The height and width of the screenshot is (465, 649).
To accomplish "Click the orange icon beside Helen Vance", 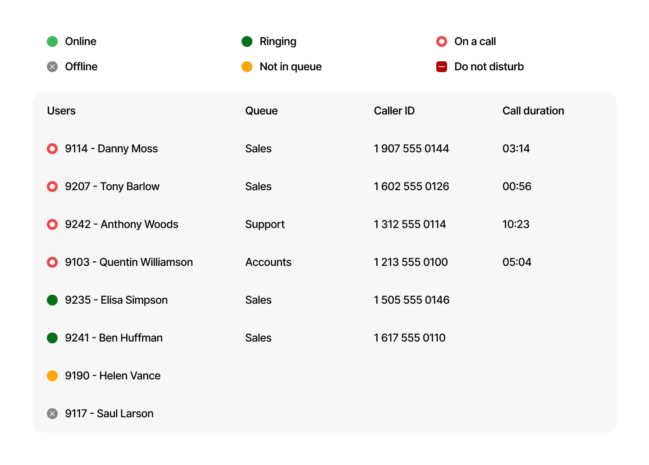I will point(52,376).
